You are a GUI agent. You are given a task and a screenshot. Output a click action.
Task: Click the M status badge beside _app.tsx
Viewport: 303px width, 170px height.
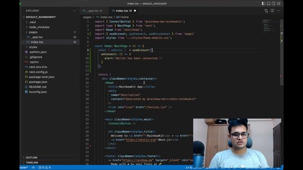click(x=75, y=37)
